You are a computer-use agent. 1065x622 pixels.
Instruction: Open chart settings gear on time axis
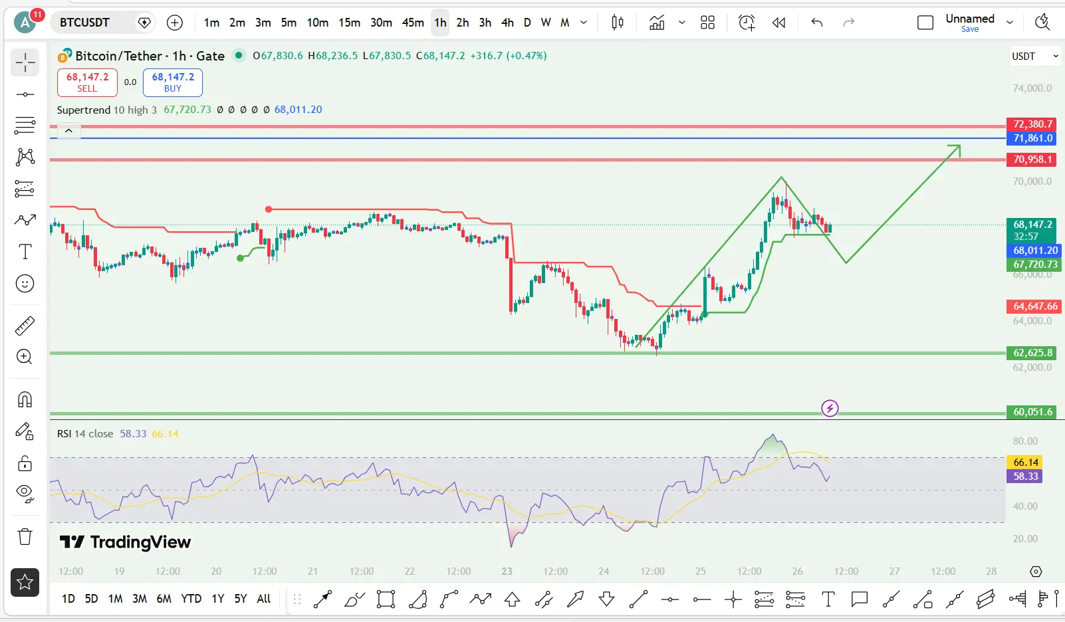pyautogui.click(x=1036, y=571)
